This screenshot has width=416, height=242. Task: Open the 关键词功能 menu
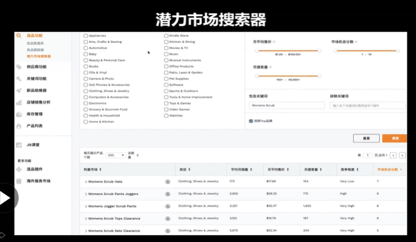[37, 79]
